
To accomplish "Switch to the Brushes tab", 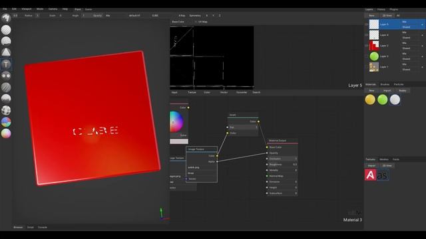I will pyautogui.click(x=385, y=84).
